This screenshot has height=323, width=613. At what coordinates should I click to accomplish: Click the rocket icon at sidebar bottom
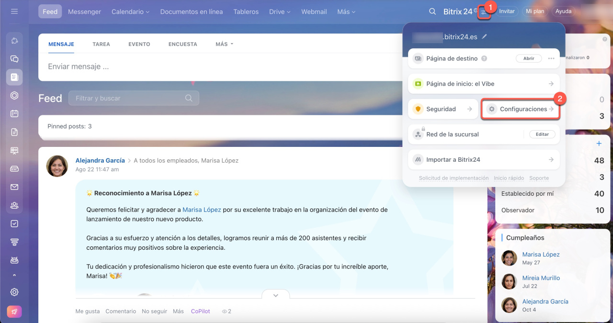coord(14,312)
